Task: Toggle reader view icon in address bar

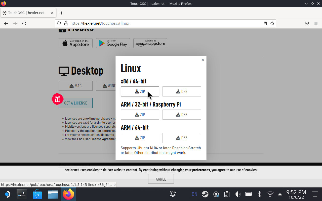Action: 265,23
